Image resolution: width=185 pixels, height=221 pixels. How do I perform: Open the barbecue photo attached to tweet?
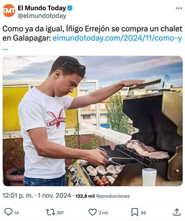point(92,121)
